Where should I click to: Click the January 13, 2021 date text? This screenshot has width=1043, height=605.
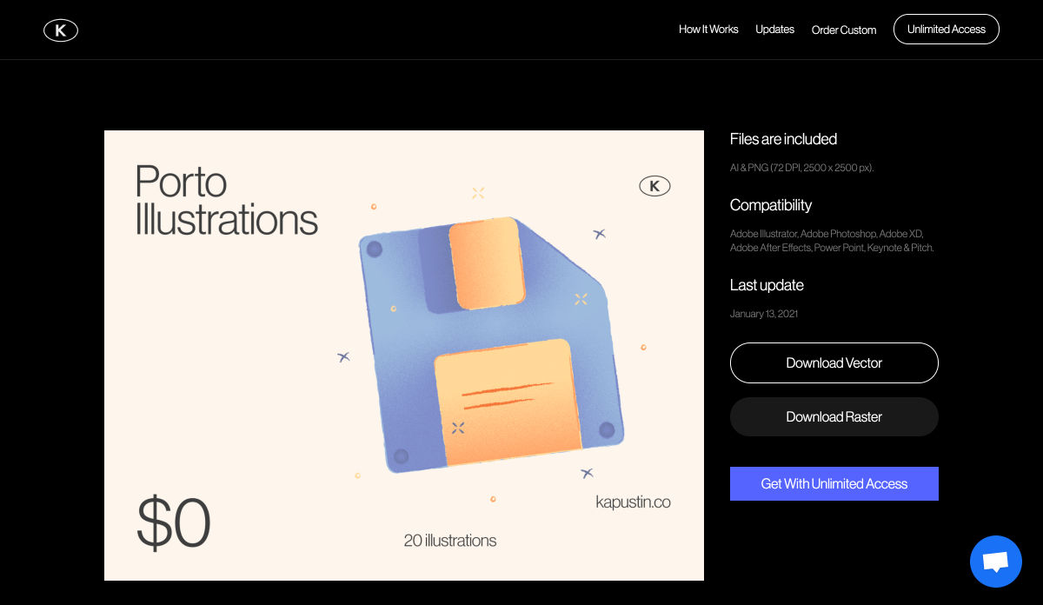coord(764,314)
